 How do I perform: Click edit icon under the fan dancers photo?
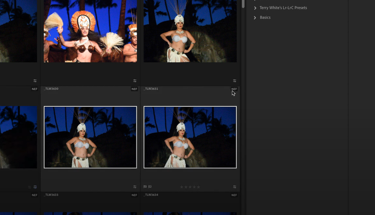[135, 81]
